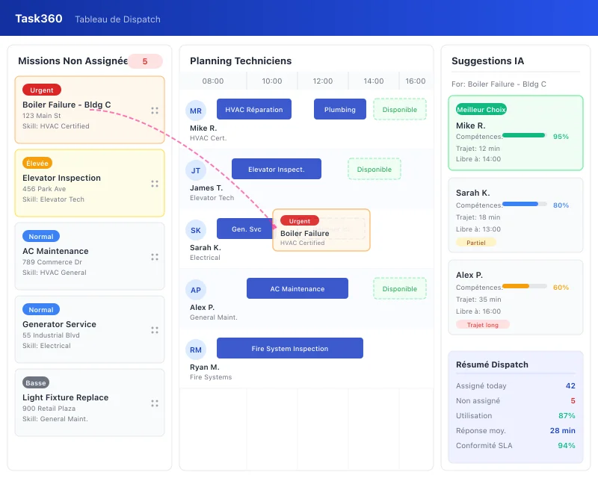
Task: Open the HVAC Réparation schedule block
Action: pyautogui.click(x=254, y=109)
